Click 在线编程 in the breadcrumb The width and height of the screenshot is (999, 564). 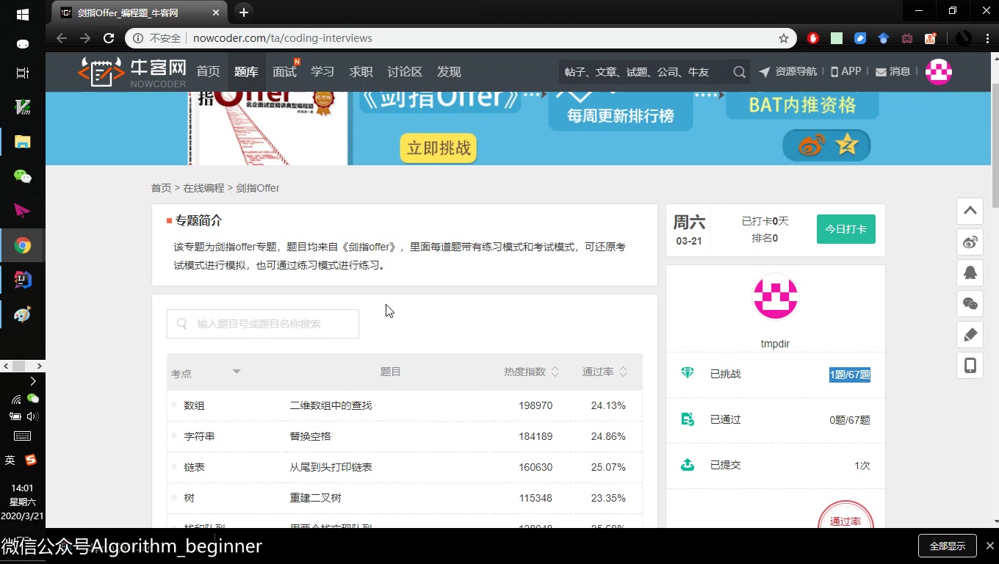pyautogui.click(x=203, y=188)
